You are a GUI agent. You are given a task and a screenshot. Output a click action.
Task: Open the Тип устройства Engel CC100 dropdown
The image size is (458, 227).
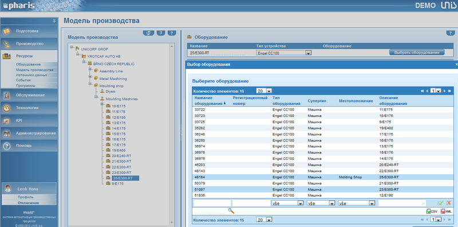pyautogui.click(x=308, y=53)
